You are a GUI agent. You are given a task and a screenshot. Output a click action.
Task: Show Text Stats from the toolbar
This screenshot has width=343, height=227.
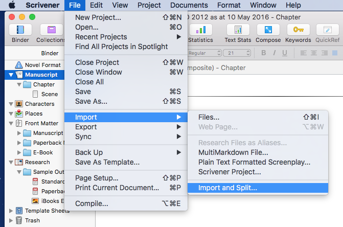click(238, 30)
